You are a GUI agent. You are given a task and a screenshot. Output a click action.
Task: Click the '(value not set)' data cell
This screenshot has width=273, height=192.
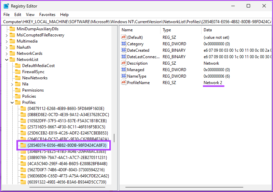pyautogui.click(x=216, y=37)
